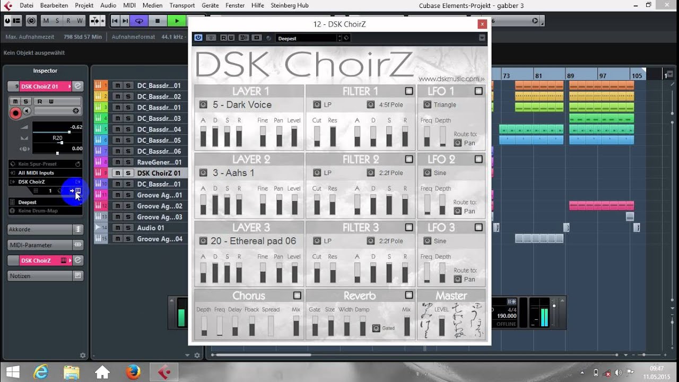Open Internet Explorer from the taskbar
The image size is (679, 382).
41,372
